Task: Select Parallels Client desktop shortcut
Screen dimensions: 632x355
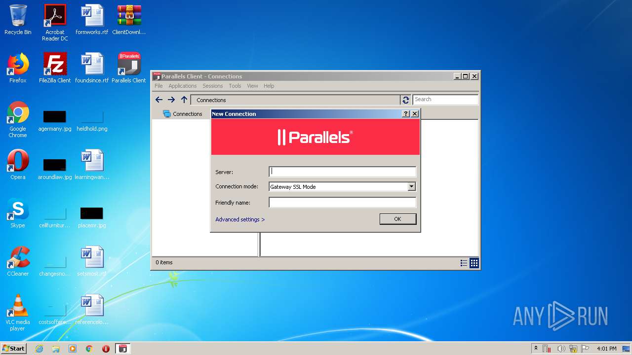Action: (129, 68)
